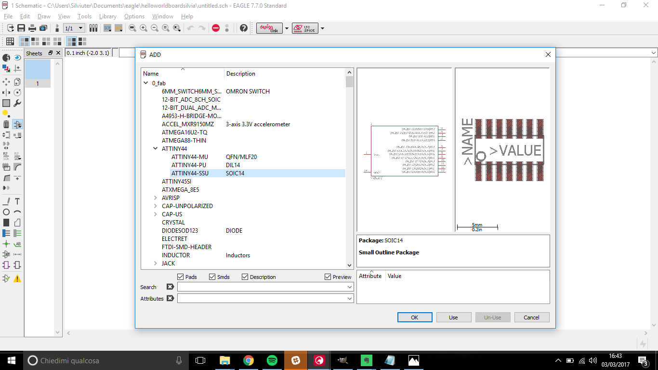The image size is (658, 370).
Task: Select the green Net tool
Action: point(17,233)
